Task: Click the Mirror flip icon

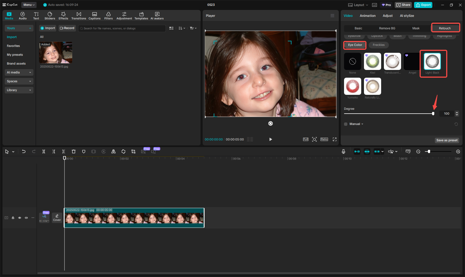Action: pyautogui.click(x=113, y=151)
